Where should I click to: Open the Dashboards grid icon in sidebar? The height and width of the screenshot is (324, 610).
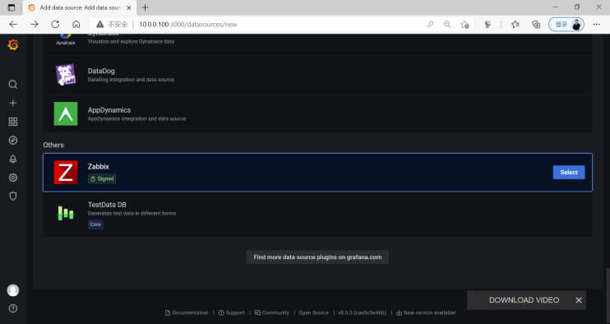(x=13, y=122)
